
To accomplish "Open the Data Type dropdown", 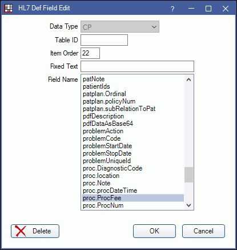I will click(x=120, y=27).
